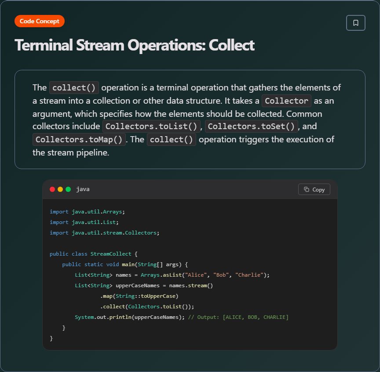The height and width of the screenshot is (372, 380).
Task: Click the first collect() inline code
Action: pyautogui.click(x=74, y=87)
